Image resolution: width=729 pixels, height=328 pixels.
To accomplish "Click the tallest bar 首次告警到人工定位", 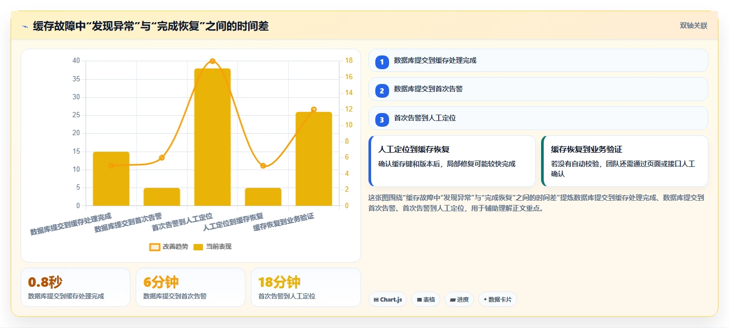I will click(212, 137).
